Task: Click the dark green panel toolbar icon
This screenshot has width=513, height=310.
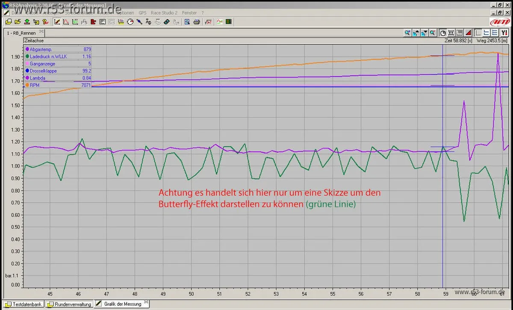Action: coord(229,21)
